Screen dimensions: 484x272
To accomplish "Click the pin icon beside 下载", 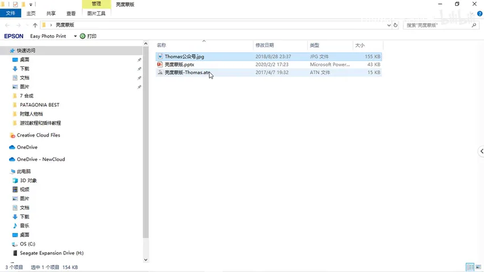I will click(139, 69).
